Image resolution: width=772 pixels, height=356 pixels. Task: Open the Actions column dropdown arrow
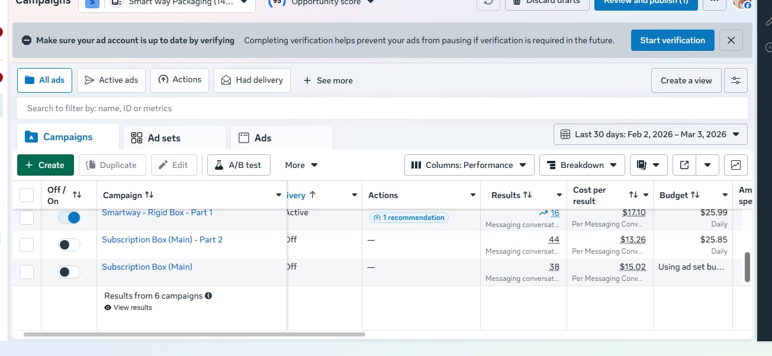point(473,195)
